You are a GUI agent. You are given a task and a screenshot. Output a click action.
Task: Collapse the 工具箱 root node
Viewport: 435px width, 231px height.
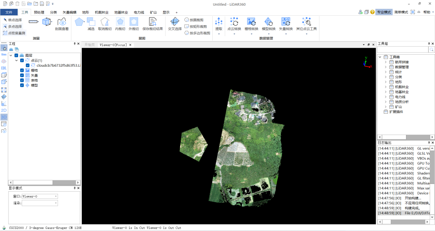tap(380, 57)
